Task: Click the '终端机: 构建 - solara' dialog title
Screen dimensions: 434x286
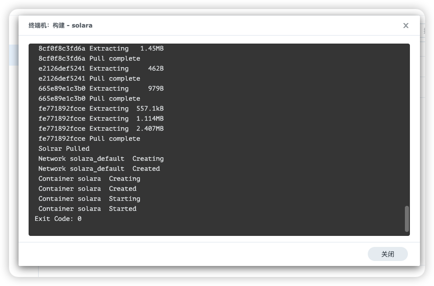Action: click(60, 26)
